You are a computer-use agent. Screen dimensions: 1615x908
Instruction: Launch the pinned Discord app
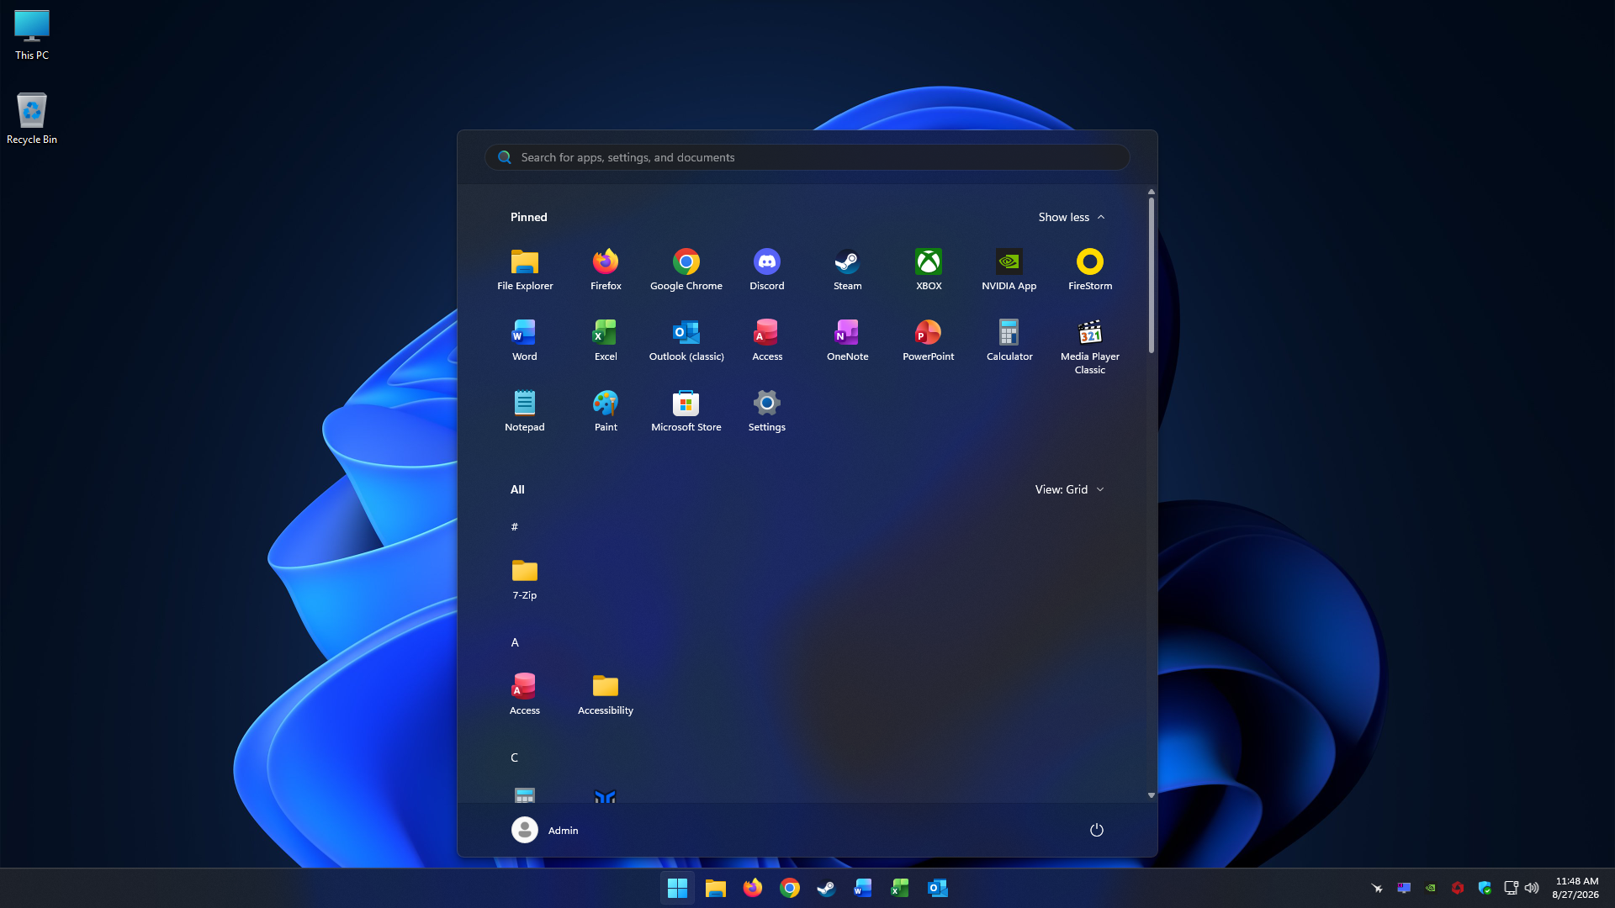[x=767, y=270]
